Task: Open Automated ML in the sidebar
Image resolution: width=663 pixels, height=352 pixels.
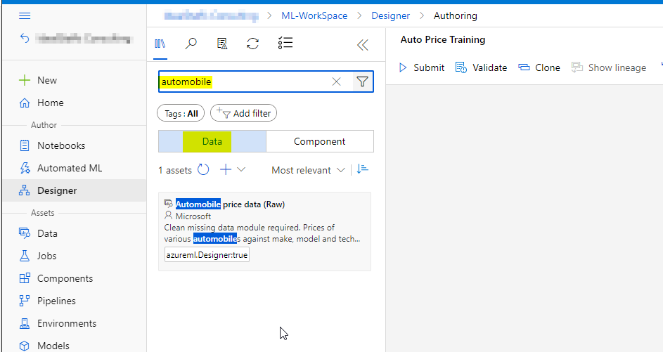Action: click(70, 168)
